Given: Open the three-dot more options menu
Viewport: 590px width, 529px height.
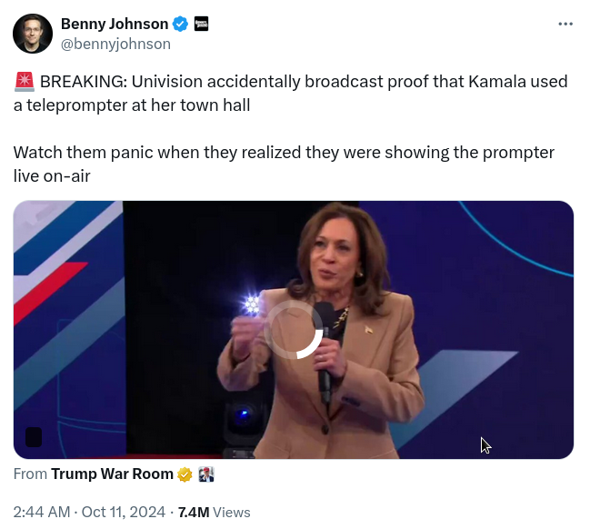Looking at the screenshot, I should (565, 25).
